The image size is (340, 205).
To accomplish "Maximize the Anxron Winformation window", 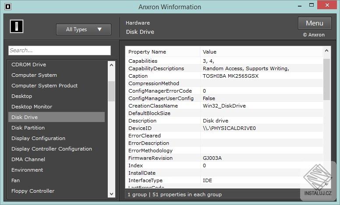I will 312,5.
